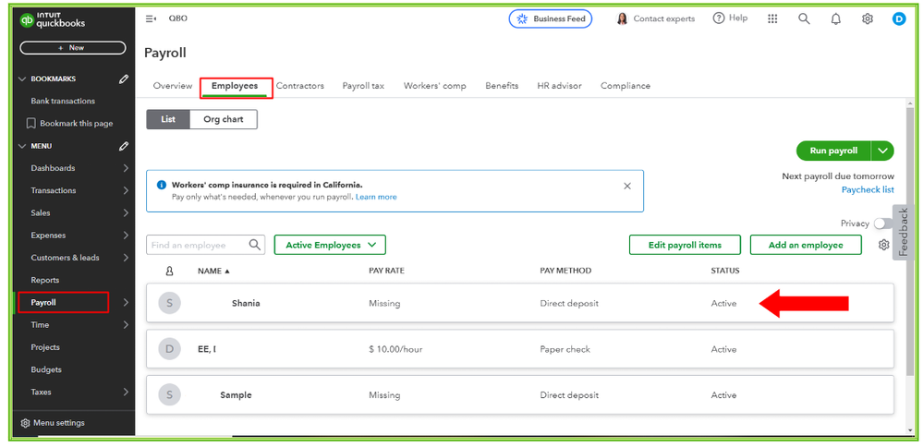Click Edit payroll items
This screenshot has height=447, width=923.
[x=685, y=245]
